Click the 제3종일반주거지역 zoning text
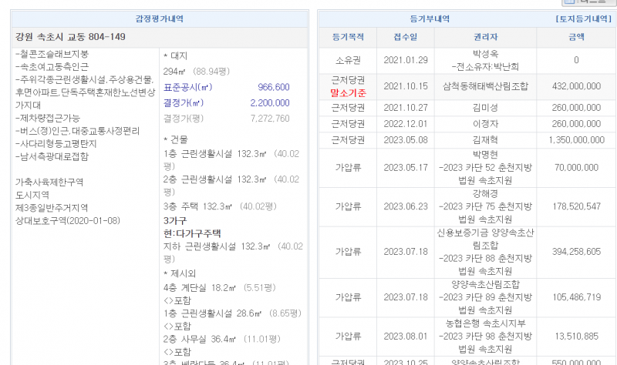This screenshot has height=365, width=617. pyautogui.click(x=52, y=208)
